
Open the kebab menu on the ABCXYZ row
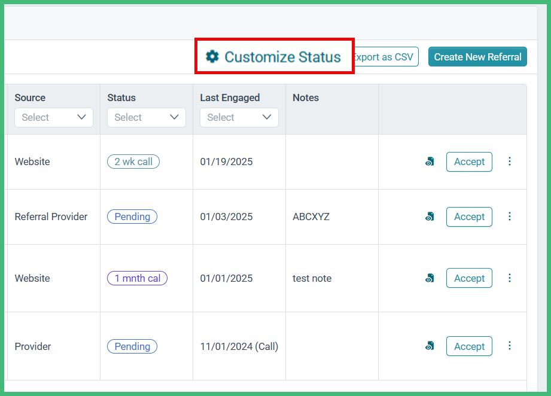(x=509, y=217)
